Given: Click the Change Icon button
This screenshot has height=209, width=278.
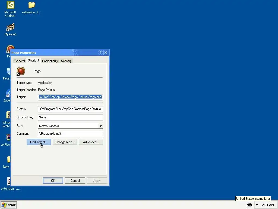Looking at the screenshot, I should pyautogui.click(x=65, y=142).
